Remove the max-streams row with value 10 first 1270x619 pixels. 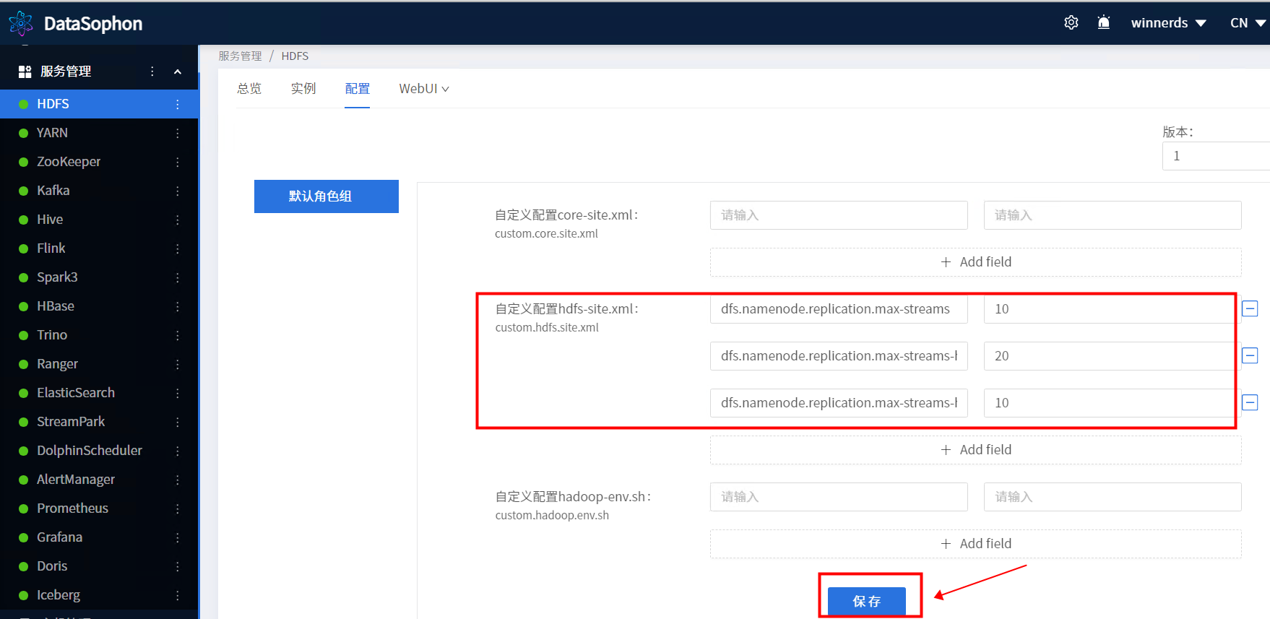1250,308
